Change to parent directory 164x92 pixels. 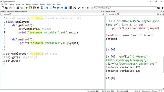[162, 8]
